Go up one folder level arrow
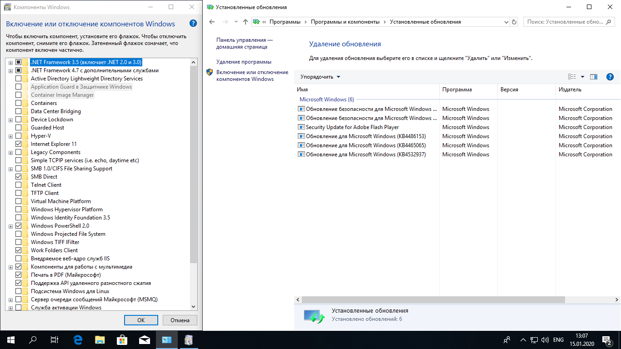This screenshot has width=621, height=349. pyautogui.click(x=245, y=22)
